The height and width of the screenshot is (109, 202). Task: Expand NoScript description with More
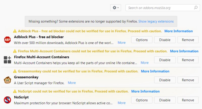[121, 103]
